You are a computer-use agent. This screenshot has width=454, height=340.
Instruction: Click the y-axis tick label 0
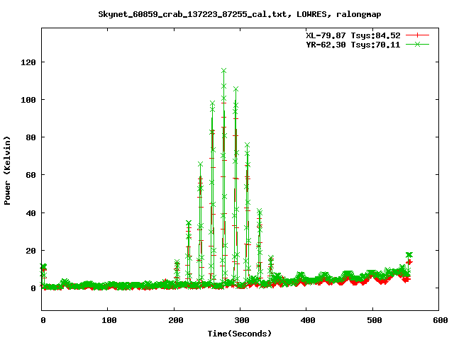coord(33,288)
